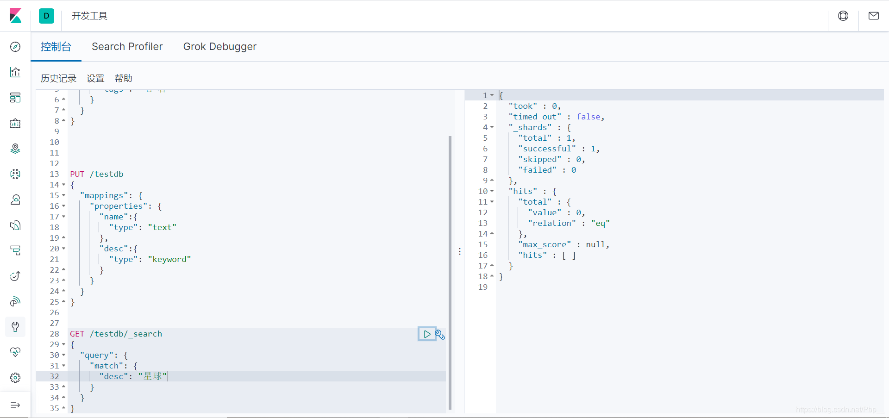This screenshot has width=889, height=418.
Task: Collapse hits block at output line 10
Action: [x=492, y=191]
